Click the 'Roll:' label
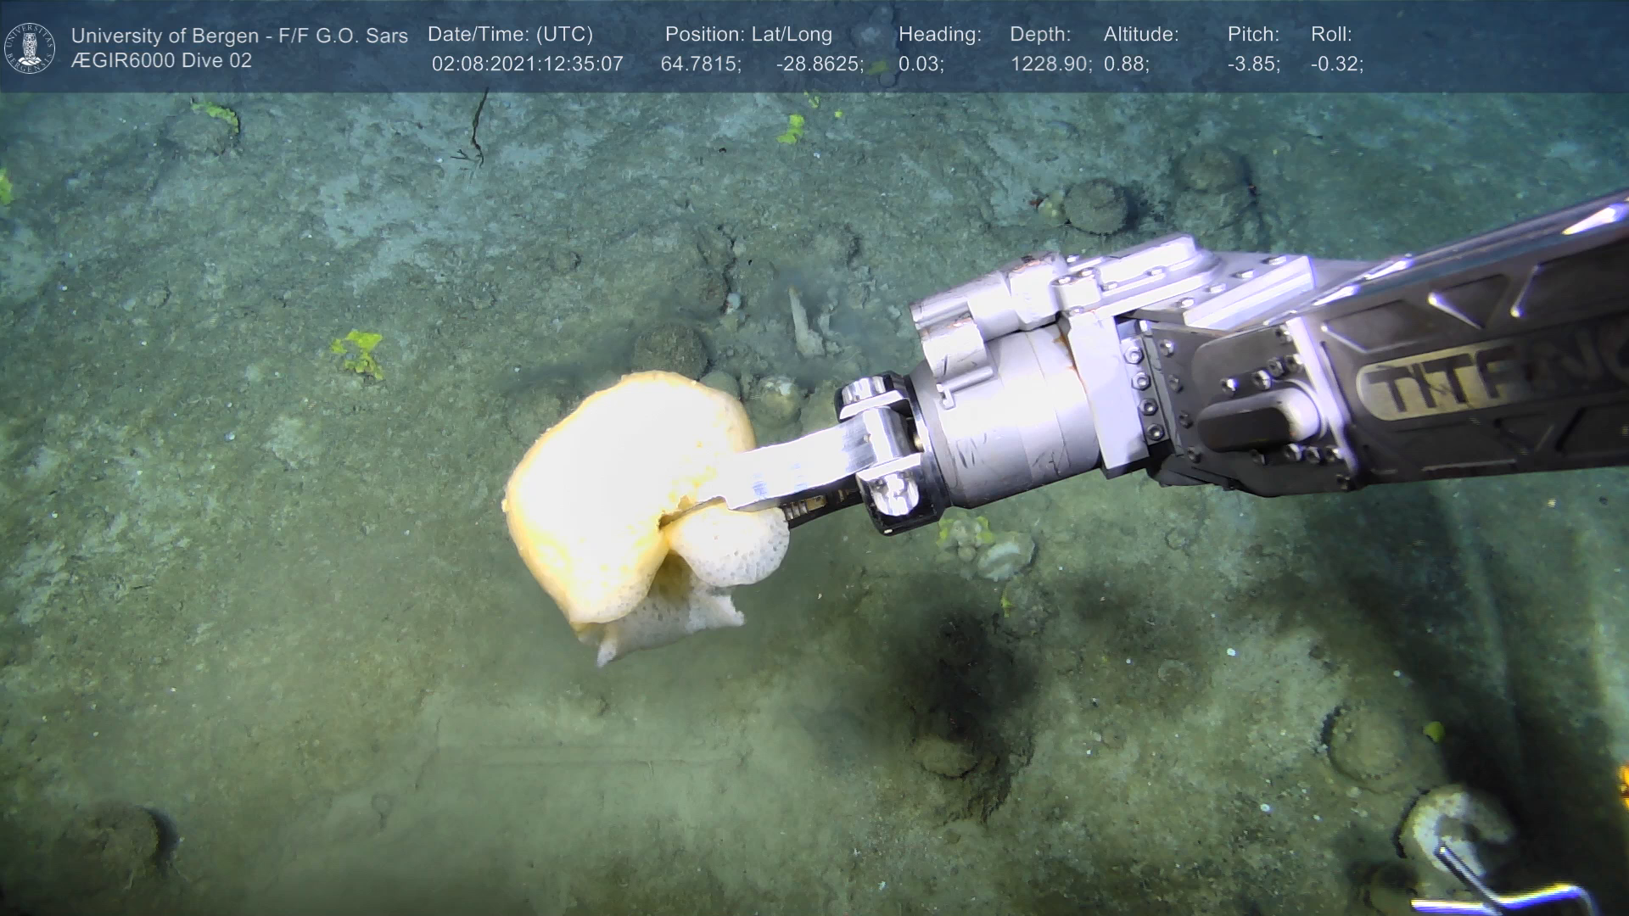Screen dimensions: 1629x916 (1331, 35)
